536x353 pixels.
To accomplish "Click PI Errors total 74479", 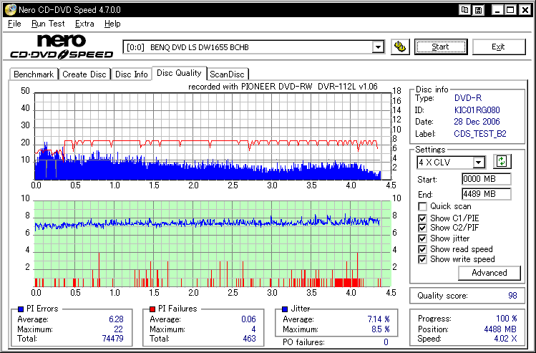I will (113, 338).
